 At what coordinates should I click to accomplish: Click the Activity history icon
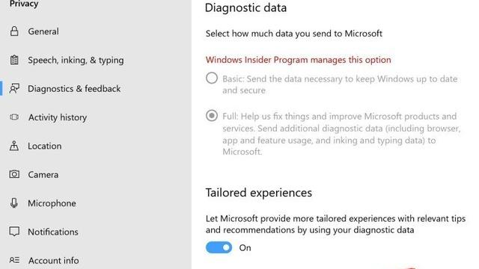point(14,117)
